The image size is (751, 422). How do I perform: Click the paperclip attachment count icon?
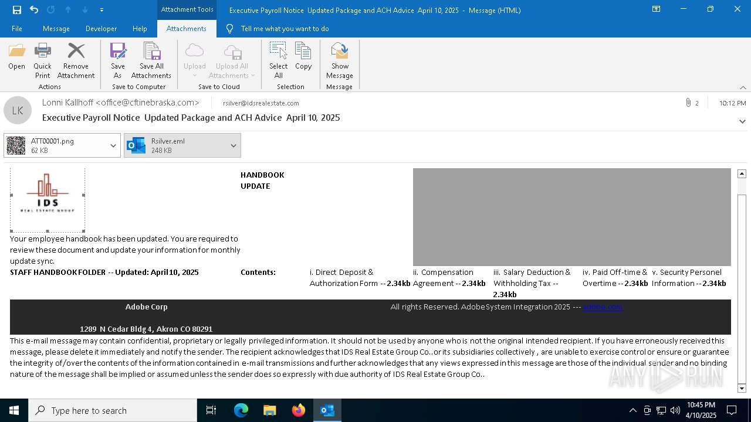[688, 103]
